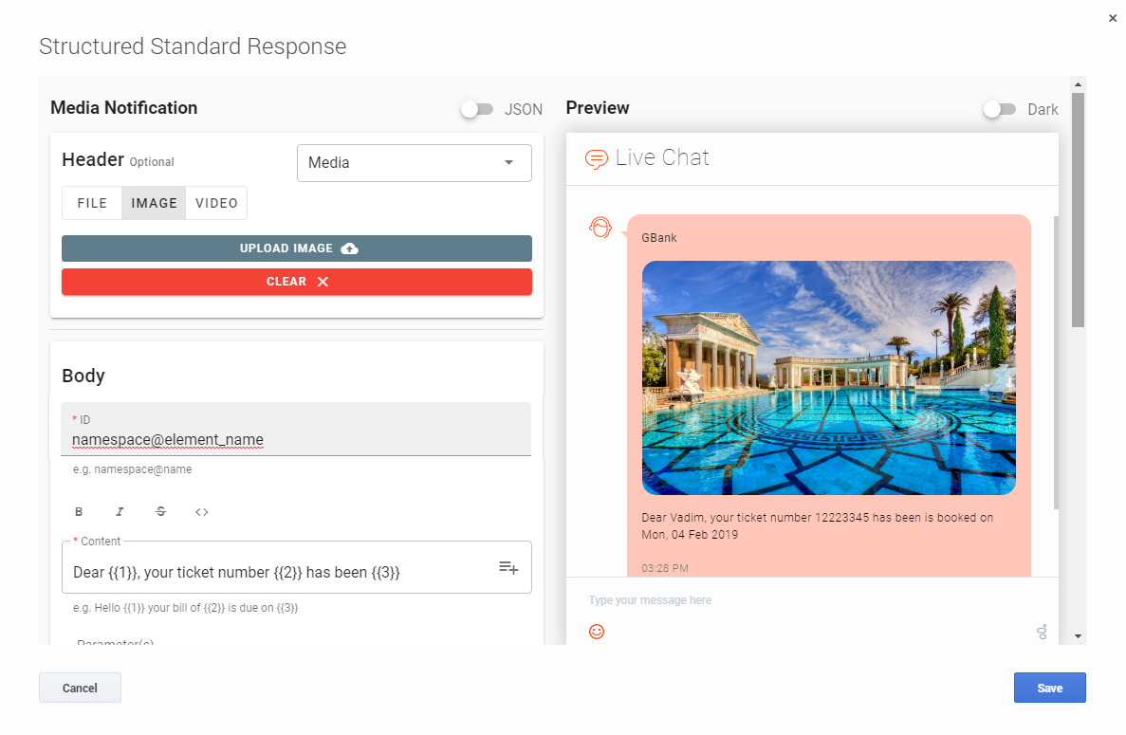
Task: Enable the JSON toggle switch
Action: tap(477, 109)
